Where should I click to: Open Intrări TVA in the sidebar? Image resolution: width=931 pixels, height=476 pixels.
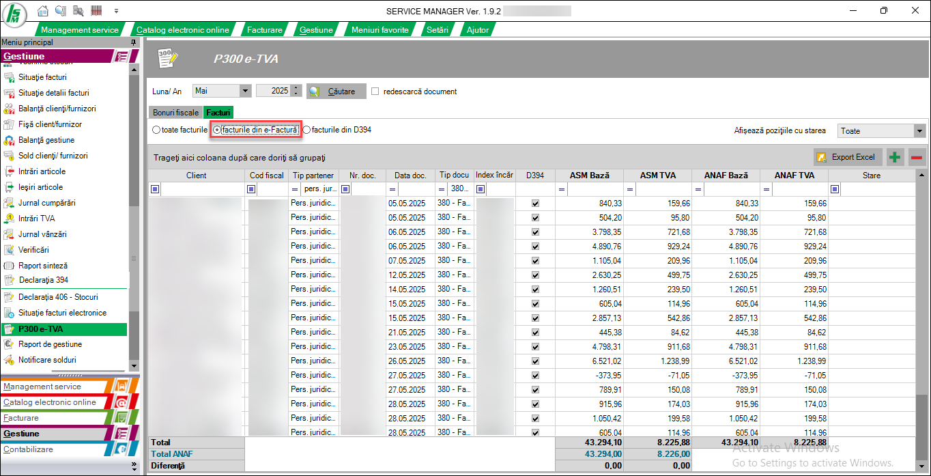tap(37, 219)
